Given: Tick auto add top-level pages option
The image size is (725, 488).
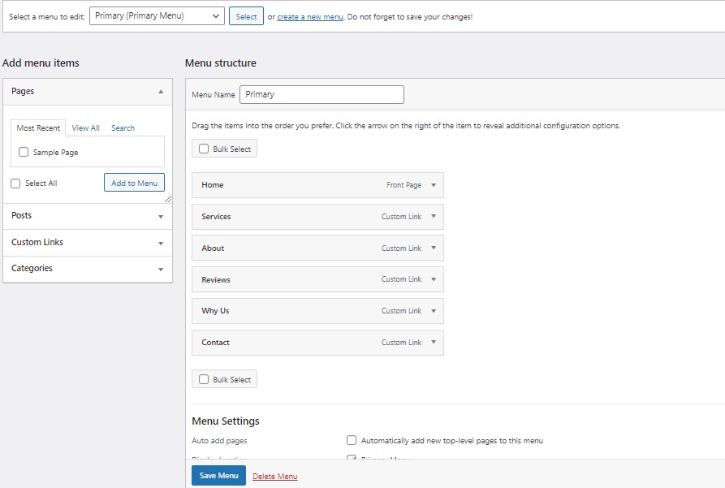Looking at the screenshot, I should pyautogui.click(x=352, y=441).
